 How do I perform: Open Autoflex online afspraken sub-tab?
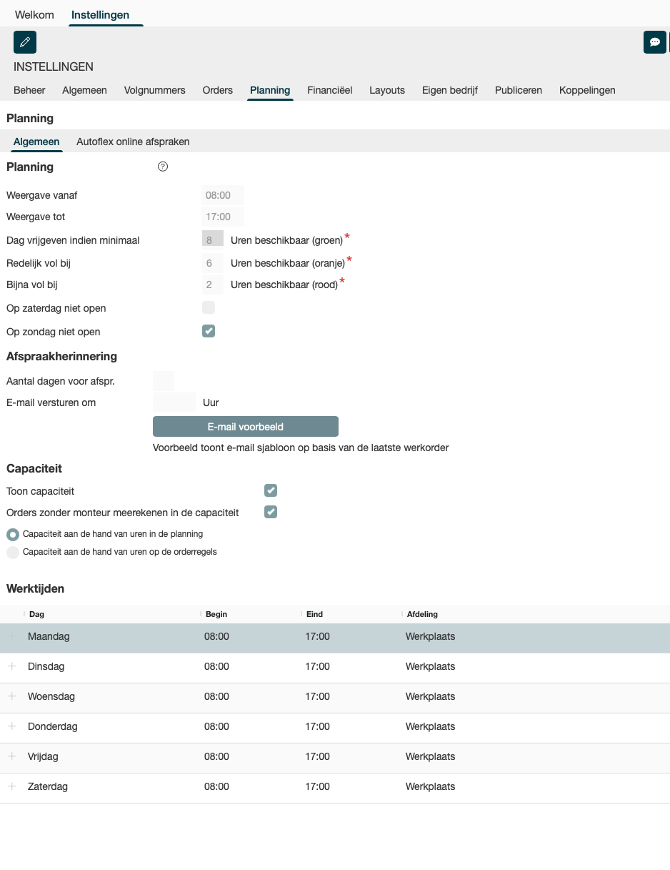(133, 142)
